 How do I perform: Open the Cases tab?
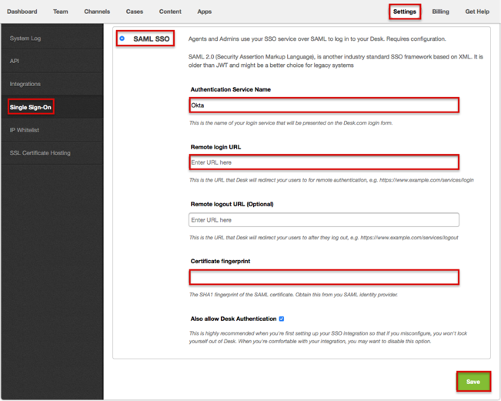pyautogui.click(x=135, y=12)
